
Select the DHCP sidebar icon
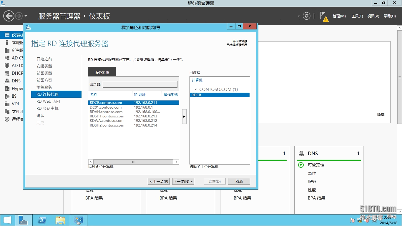pos(7,73)
